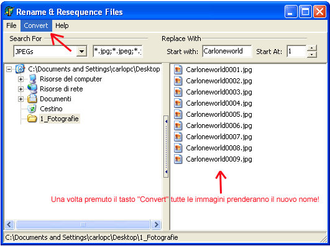
Task: Click the Start At number field
Action: coord(296,51)
